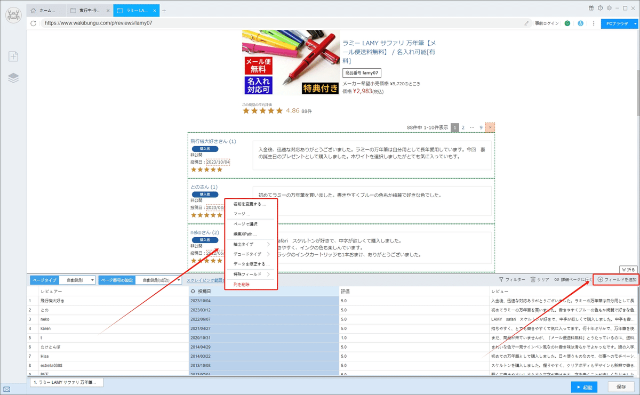The width and height of the screenshot is (640, 395).
Task: Select the karen reviewer cell
Action: (114, 328)
